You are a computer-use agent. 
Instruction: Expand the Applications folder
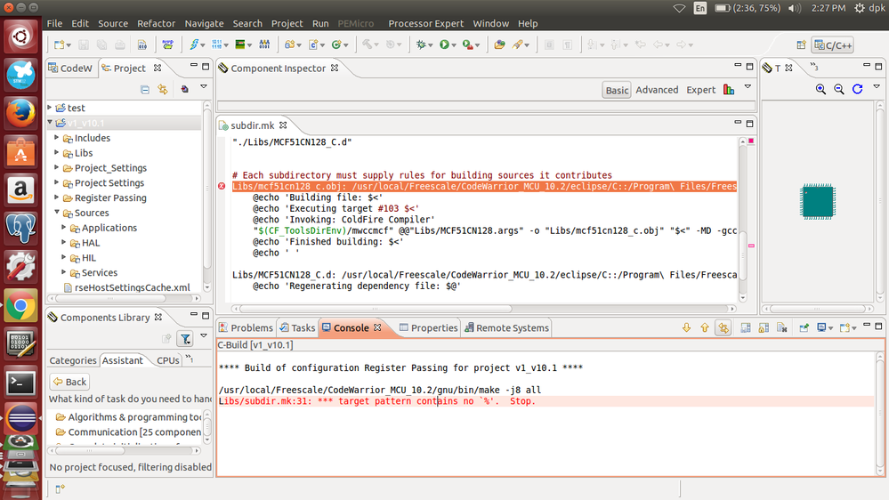pyautogui.click(x=64, y=227)
